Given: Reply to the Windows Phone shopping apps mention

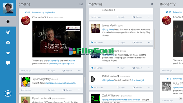Looking at the screenshot, I should pyautogui.click(x=121, y=68).
